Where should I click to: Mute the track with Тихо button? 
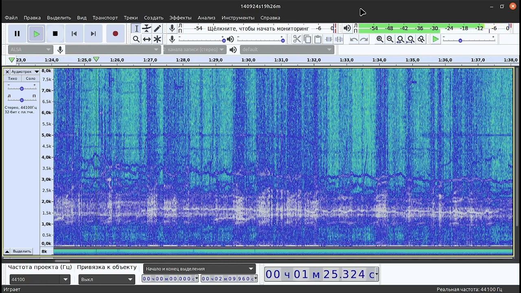click(x=13, y=79)
